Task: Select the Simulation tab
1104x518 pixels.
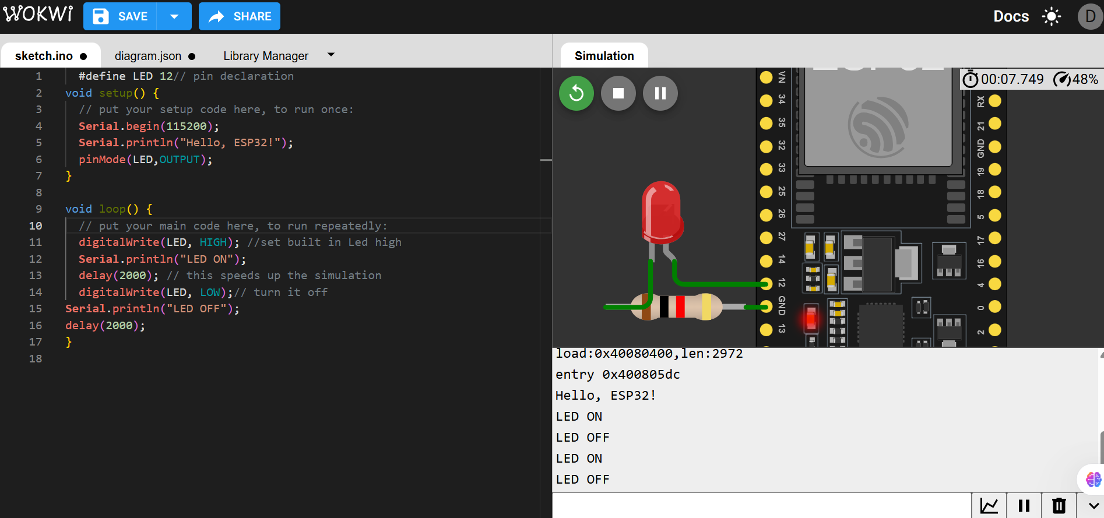Action: pyautogui.click(x=604, y=56)
